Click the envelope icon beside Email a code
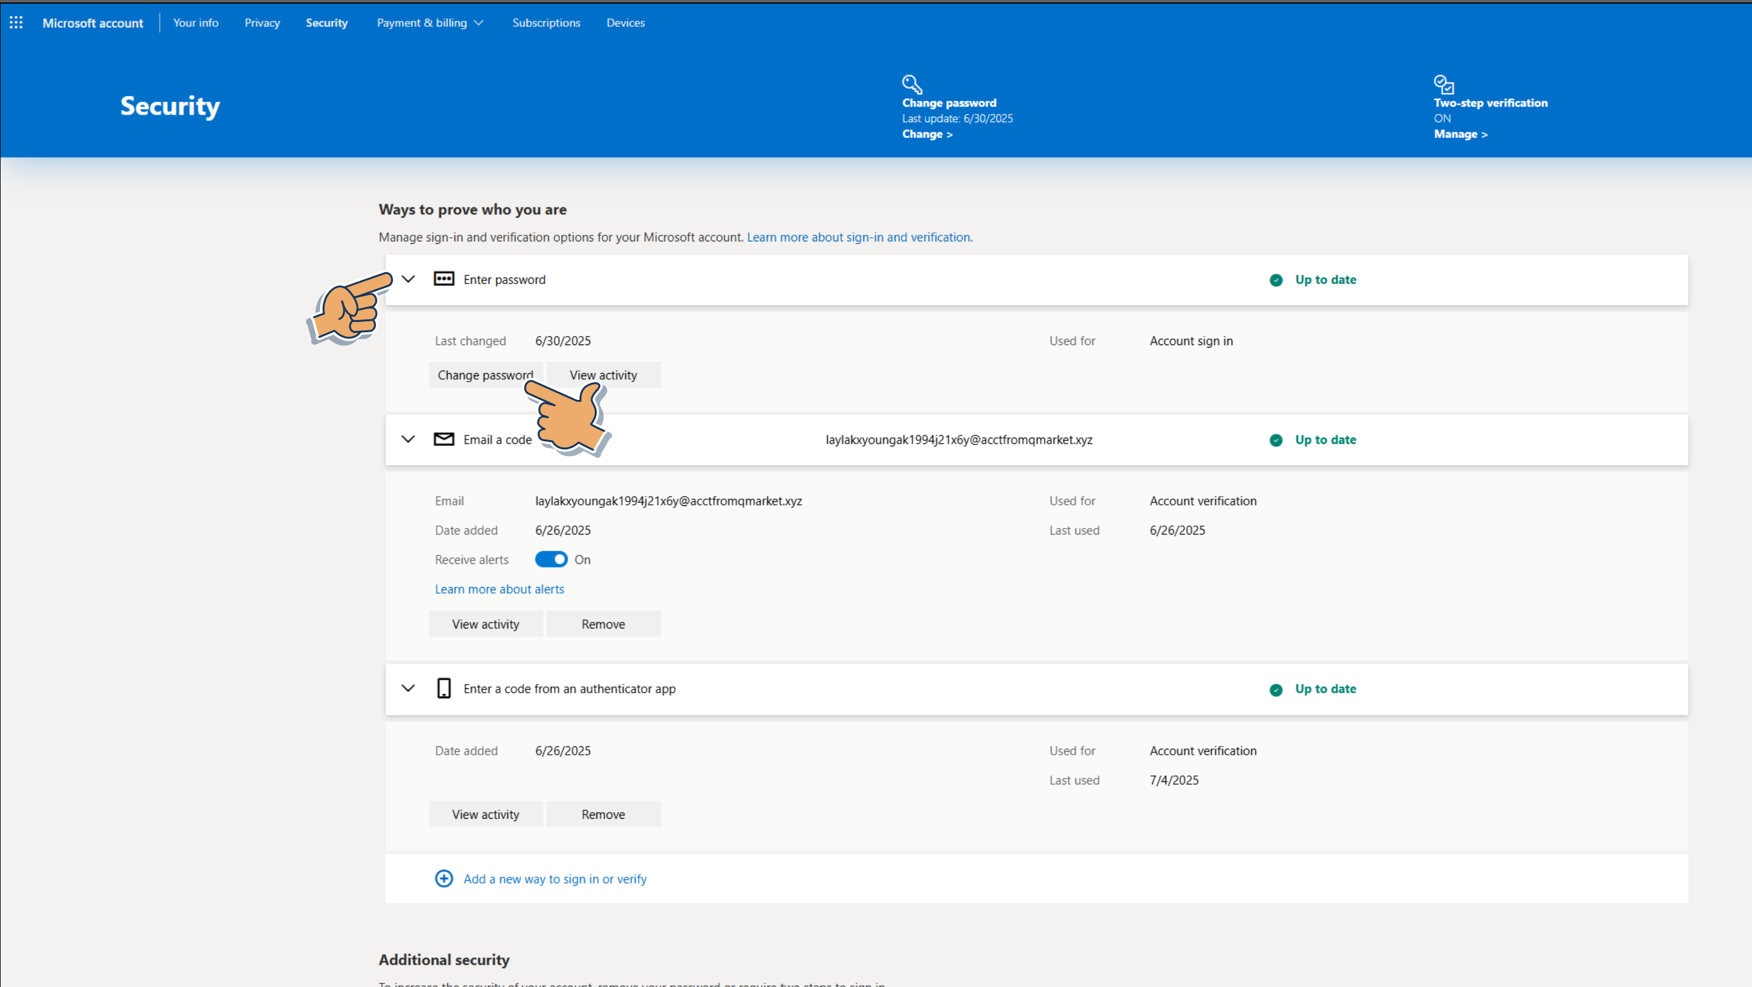1752x987 pixels. [x=443, y=439]
